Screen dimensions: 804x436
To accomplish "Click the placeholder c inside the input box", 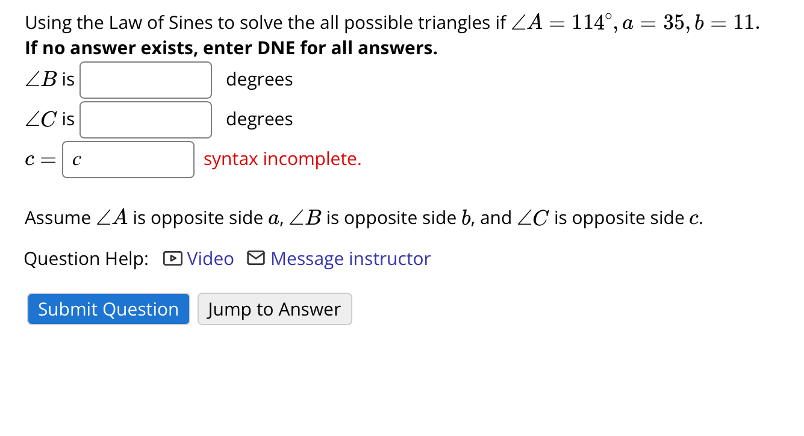I will 76,159.
